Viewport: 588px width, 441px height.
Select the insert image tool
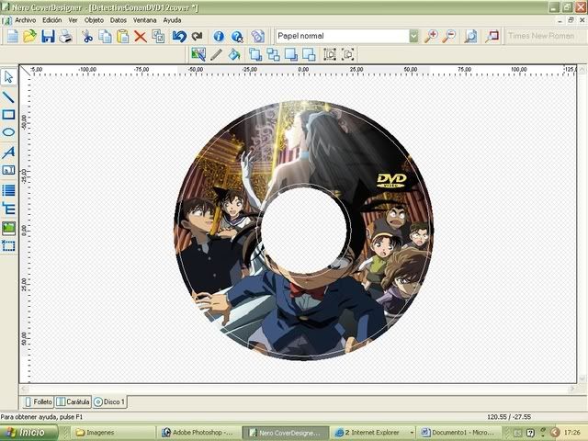click(x=8, y=228)
